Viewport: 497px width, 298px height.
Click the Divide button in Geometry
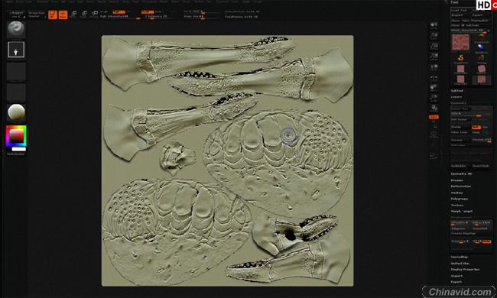[x=456, y=127]
